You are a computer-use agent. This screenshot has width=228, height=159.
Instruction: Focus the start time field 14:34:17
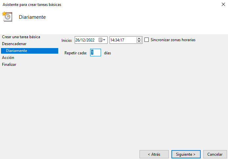coord(122,40)
